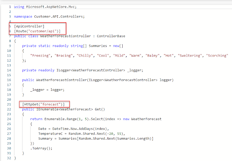Click 'Customer.API.Controllers;' text
Viewport: 232px width, 161px height.
pyautogui.click(x=59, y=16)
